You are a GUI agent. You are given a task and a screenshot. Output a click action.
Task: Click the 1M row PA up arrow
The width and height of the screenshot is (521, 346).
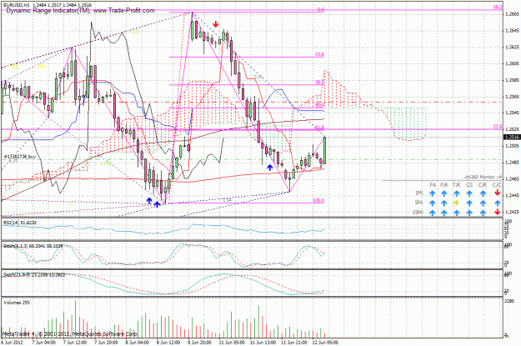point(433,193)
